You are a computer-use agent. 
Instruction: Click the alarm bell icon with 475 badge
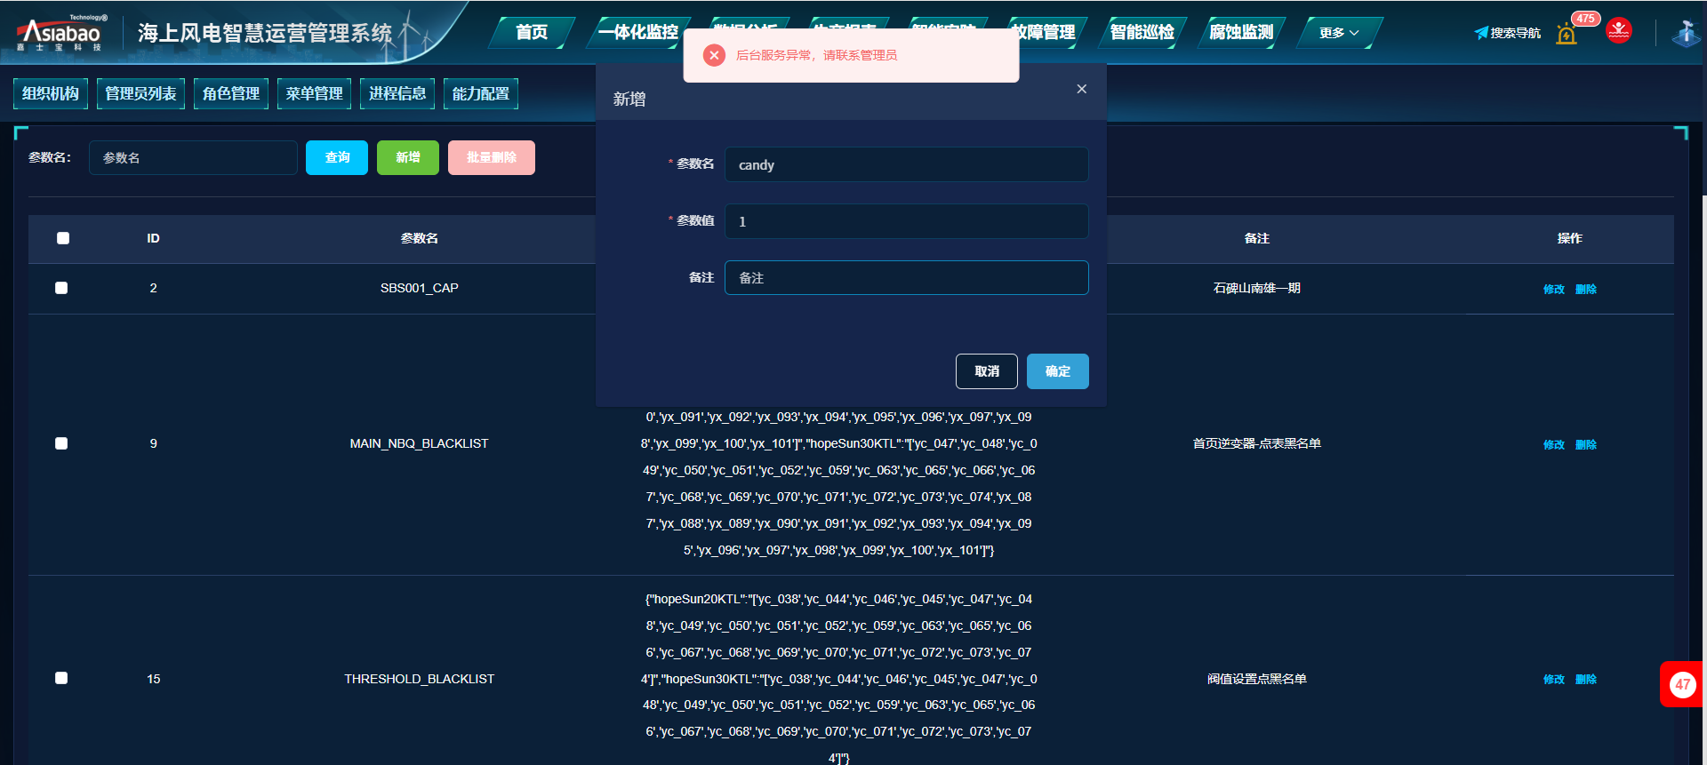click(x=1567, y=34)
